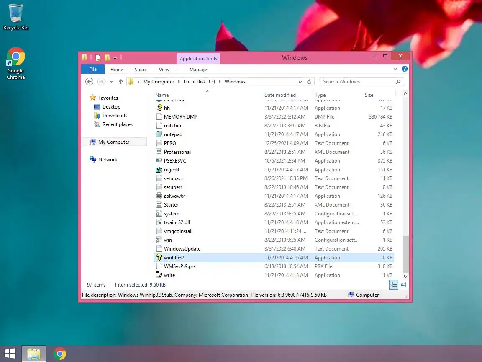Switch to Details view layout icon
The image size is (482, 362).
click(394, 285)
